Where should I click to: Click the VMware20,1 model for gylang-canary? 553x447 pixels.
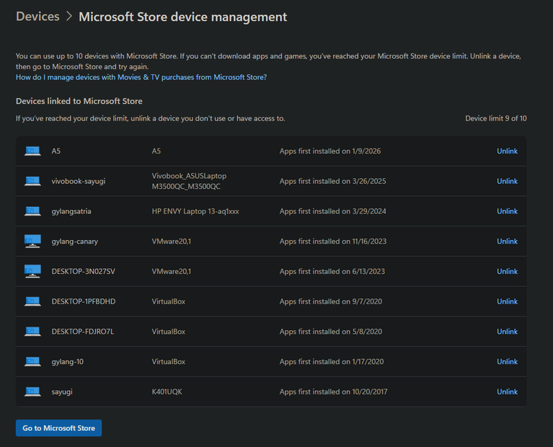[172, 242]
